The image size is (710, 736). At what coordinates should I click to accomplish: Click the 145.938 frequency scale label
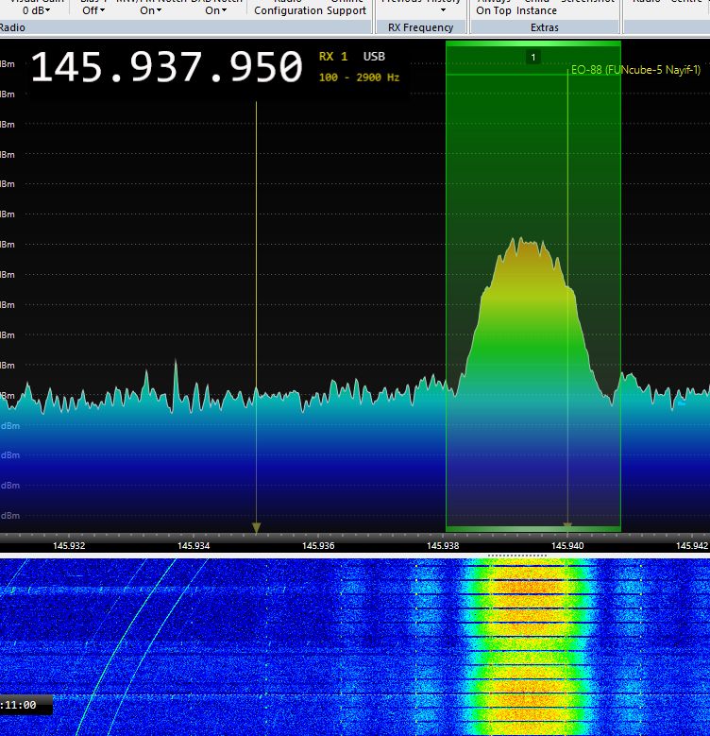[x=443, y=546]
